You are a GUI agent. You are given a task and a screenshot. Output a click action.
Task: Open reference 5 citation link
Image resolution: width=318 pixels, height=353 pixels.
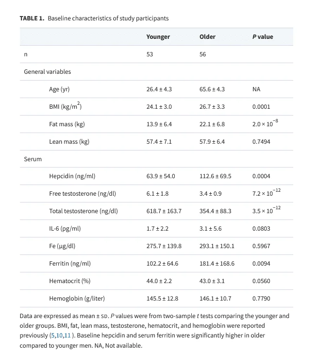point(53,336)
